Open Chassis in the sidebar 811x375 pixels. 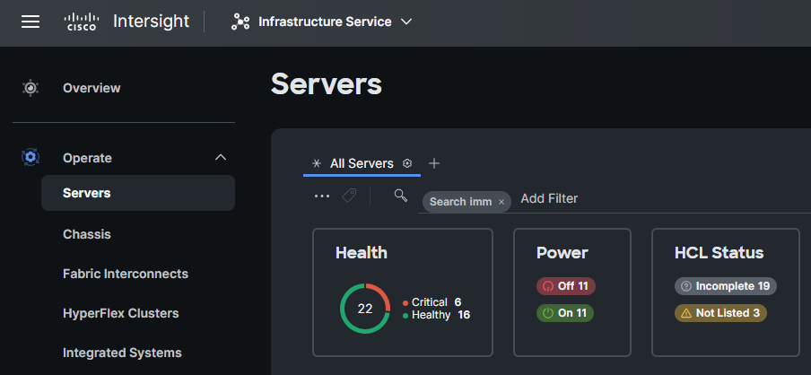click(87, 234)
